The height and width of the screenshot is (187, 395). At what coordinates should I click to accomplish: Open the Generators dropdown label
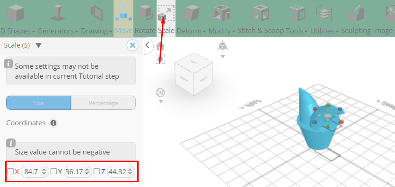58,31
